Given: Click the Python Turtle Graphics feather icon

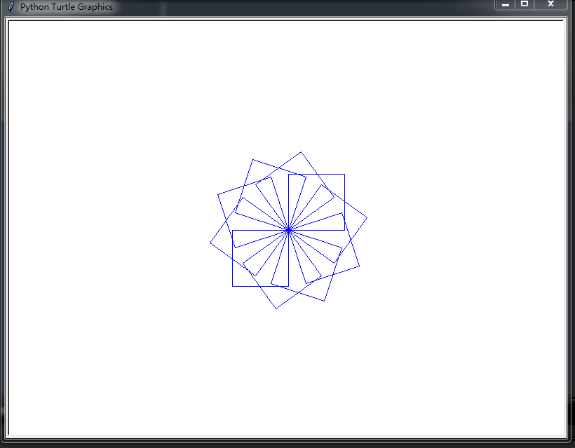Looking at the screenshot, I should (11, 6).
